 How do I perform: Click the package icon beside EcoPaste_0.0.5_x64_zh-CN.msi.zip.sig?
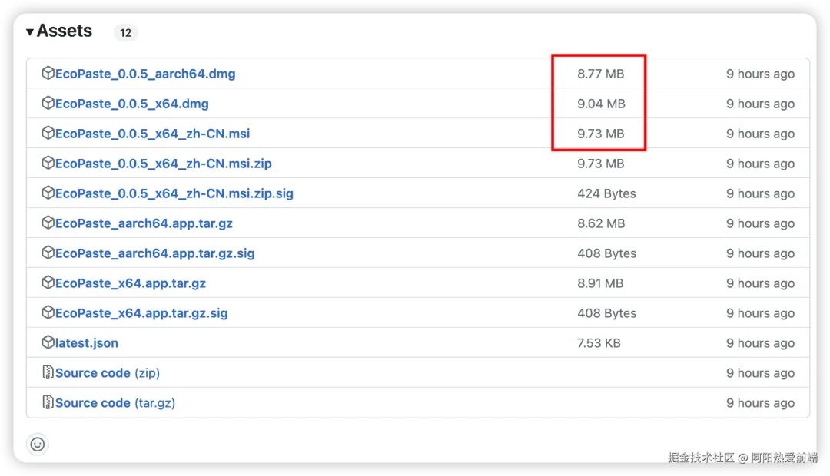tap(48, 193)
